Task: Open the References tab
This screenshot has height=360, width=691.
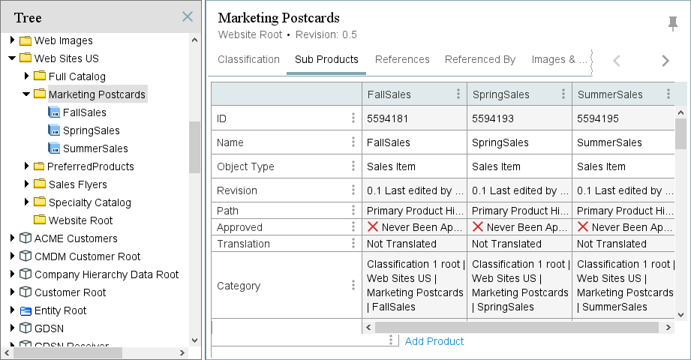Action: coord(402,60)
